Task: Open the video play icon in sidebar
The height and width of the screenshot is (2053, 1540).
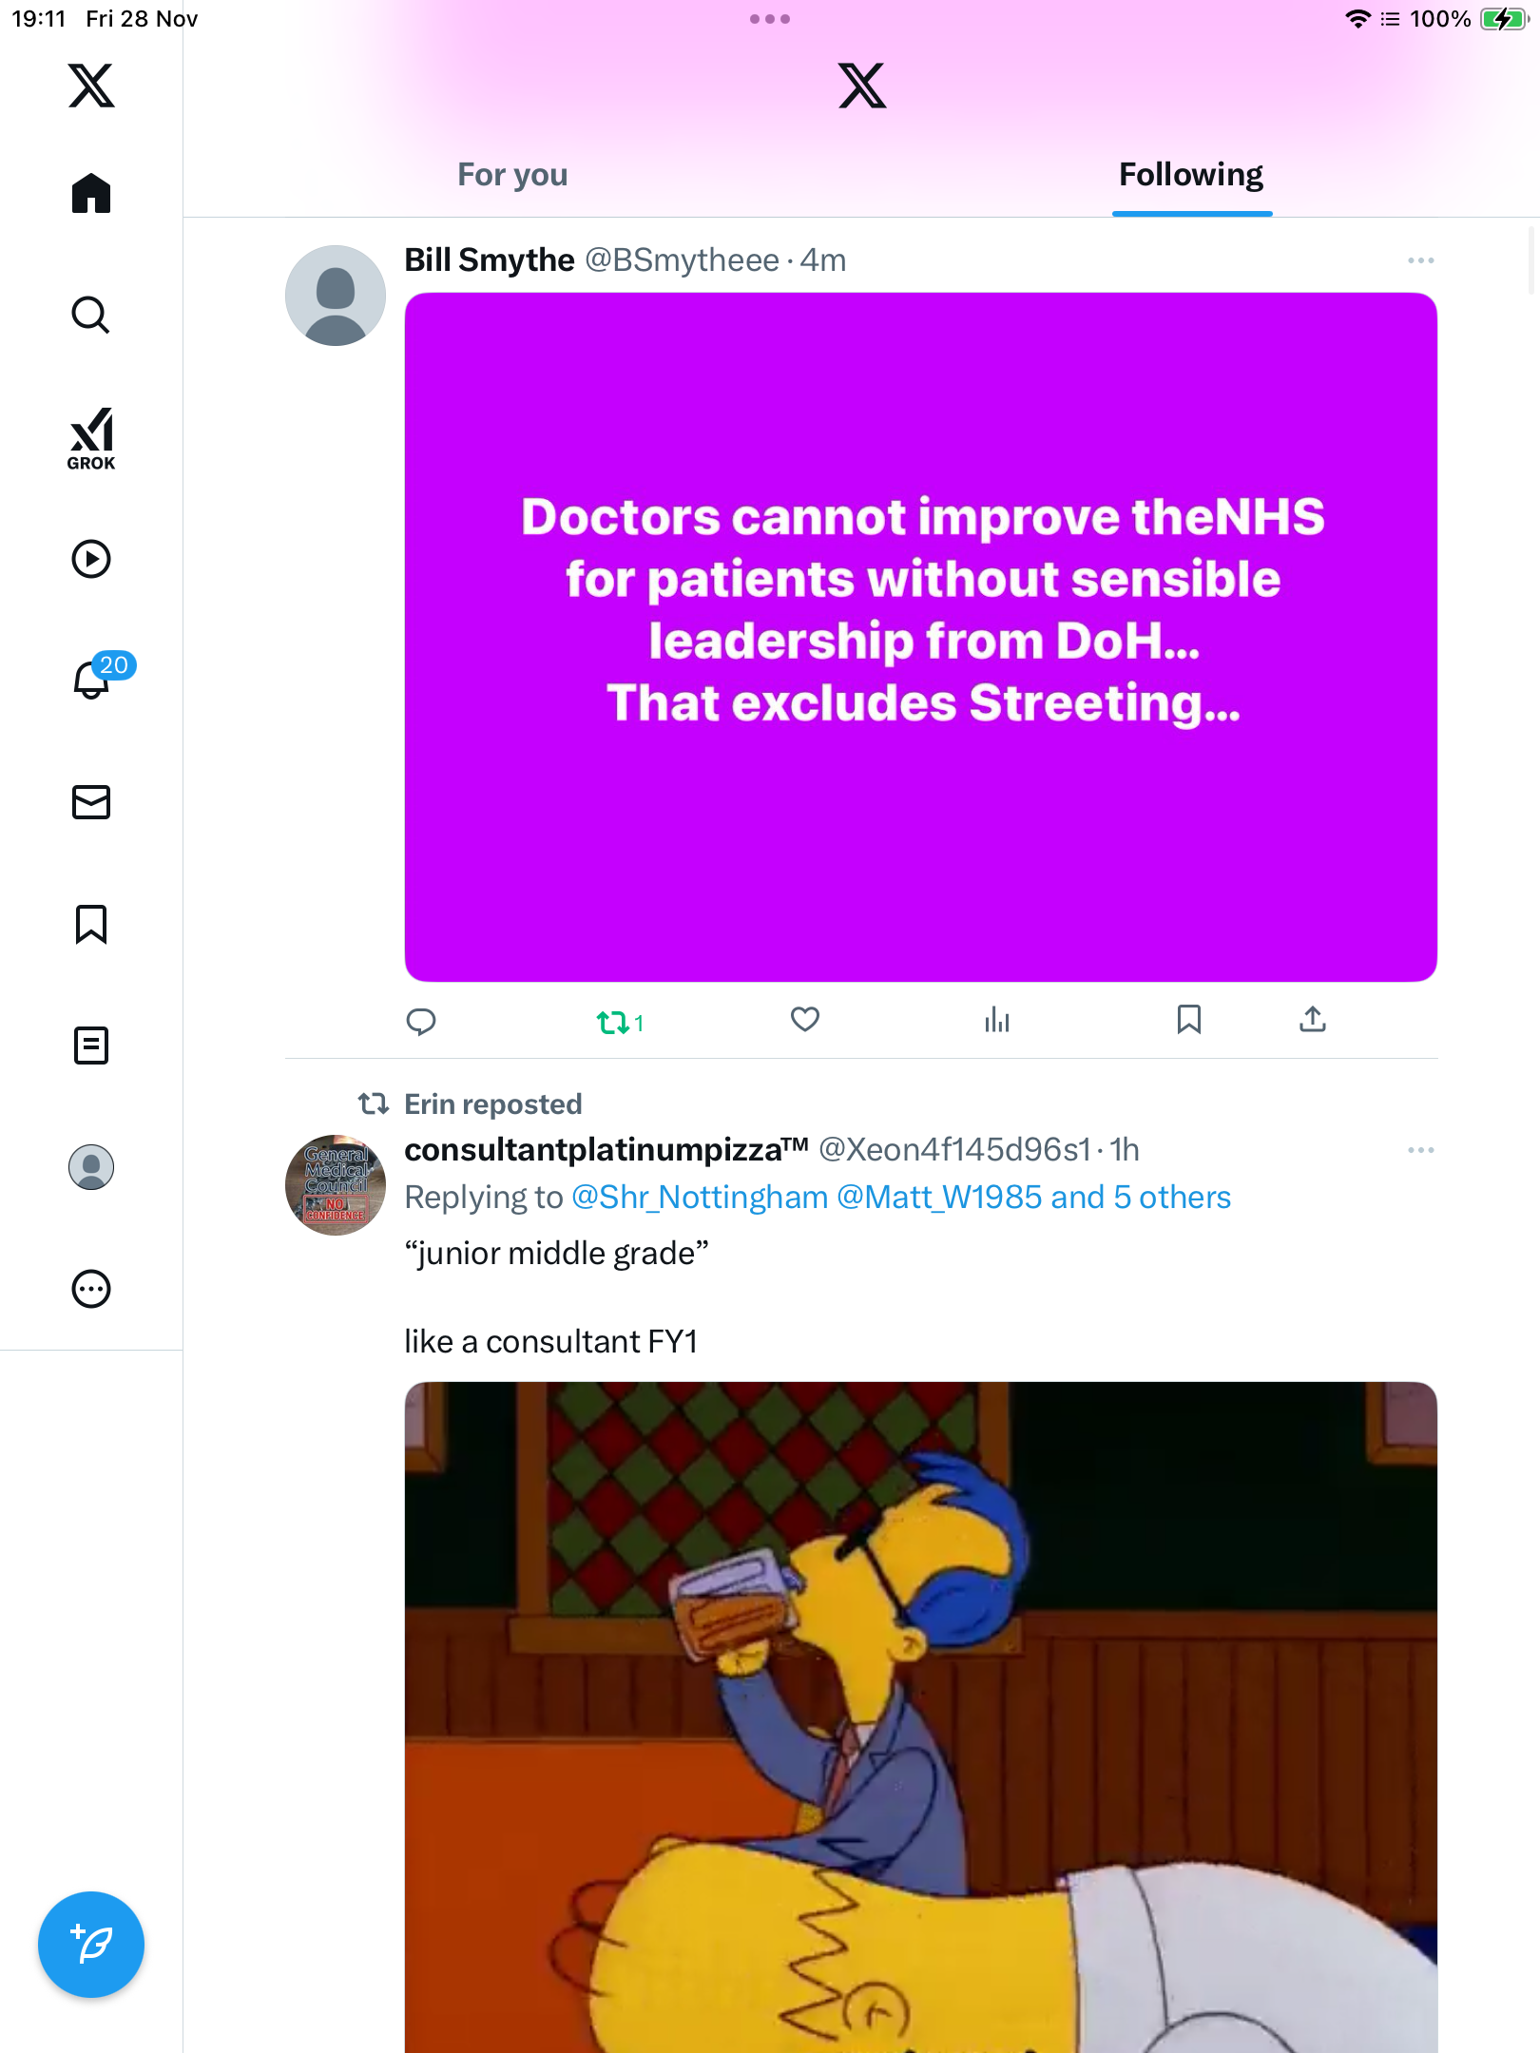Action: tap(91, 559)
